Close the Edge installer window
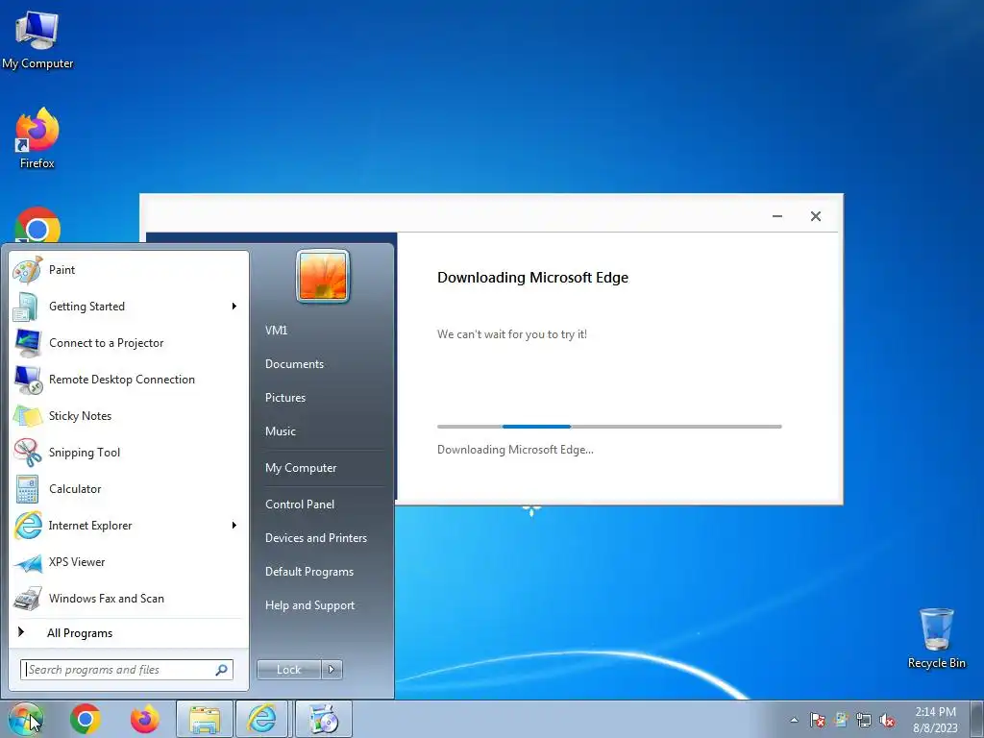Image resolution: width=984 pixels, height=738 pixels. 815,216
